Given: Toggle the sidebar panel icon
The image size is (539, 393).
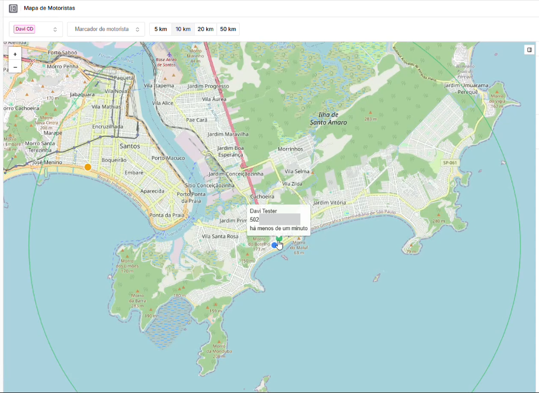Looking at the screenshot, I should tap(13, 8).
